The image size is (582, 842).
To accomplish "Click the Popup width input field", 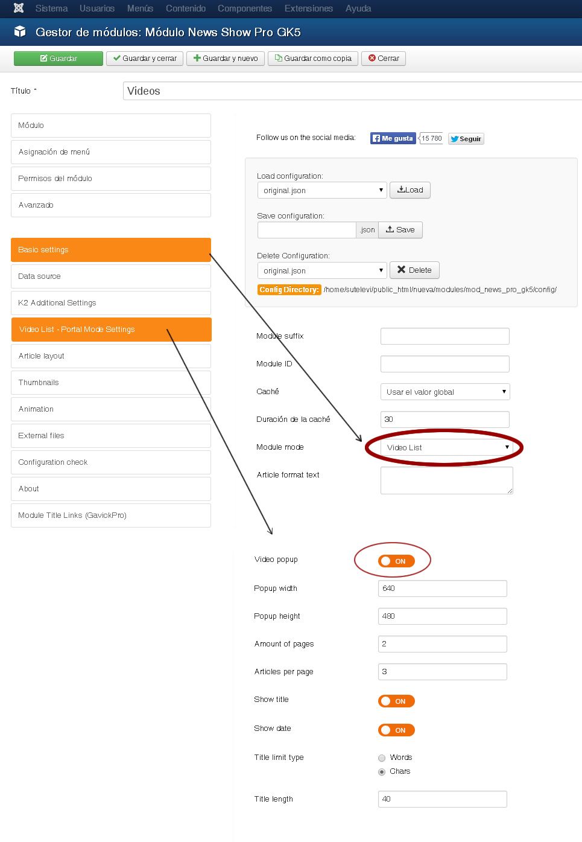I will [443, 588].
